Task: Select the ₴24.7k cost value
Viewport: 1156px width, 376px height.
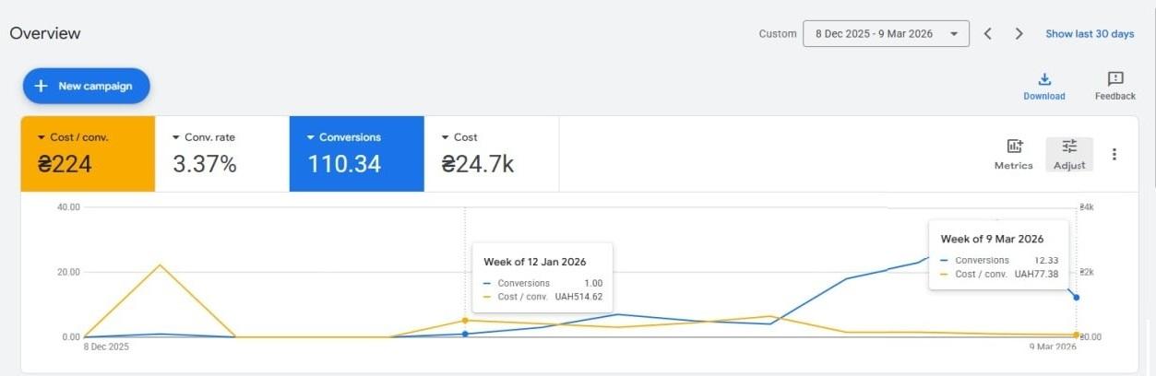Action: [478, 165]
